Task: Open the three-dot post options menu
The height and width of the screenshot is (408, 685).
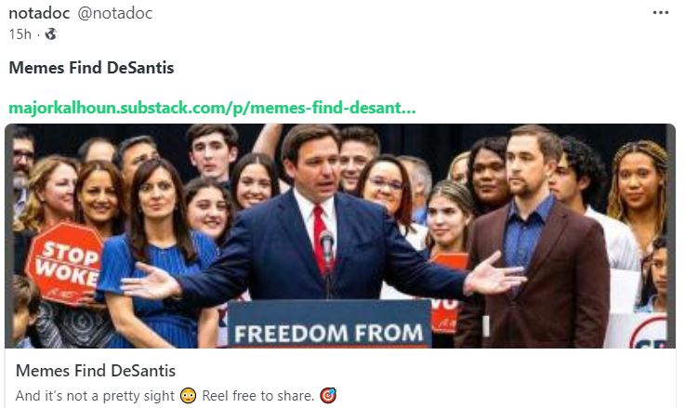Action: point(661,13)
